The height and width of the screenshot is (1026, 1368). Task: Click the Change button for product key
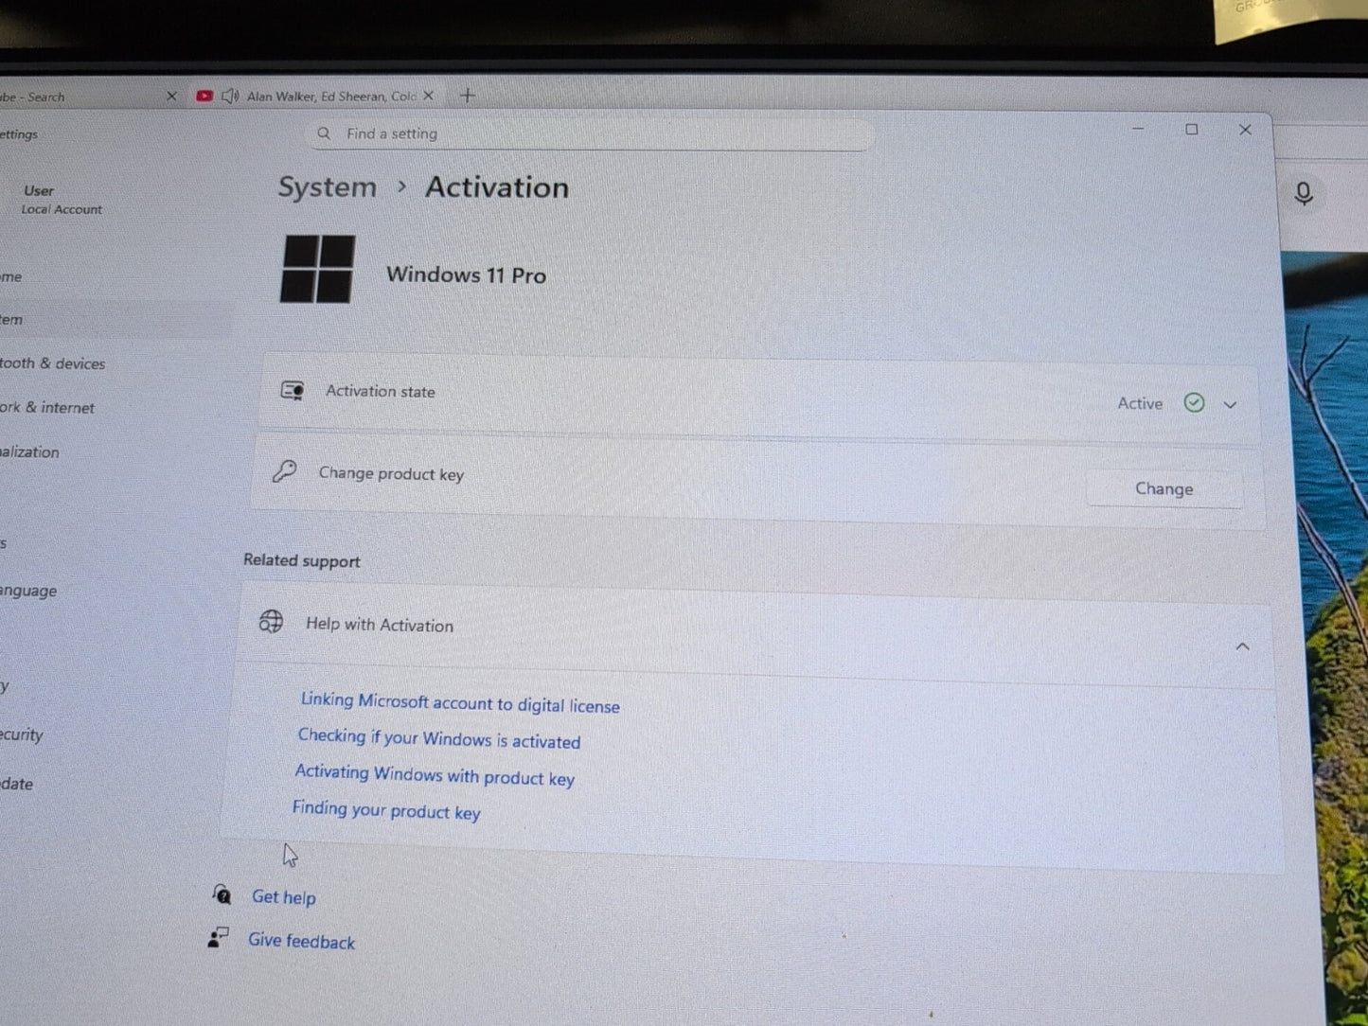pyautogui.click(x=1164, y=488)
